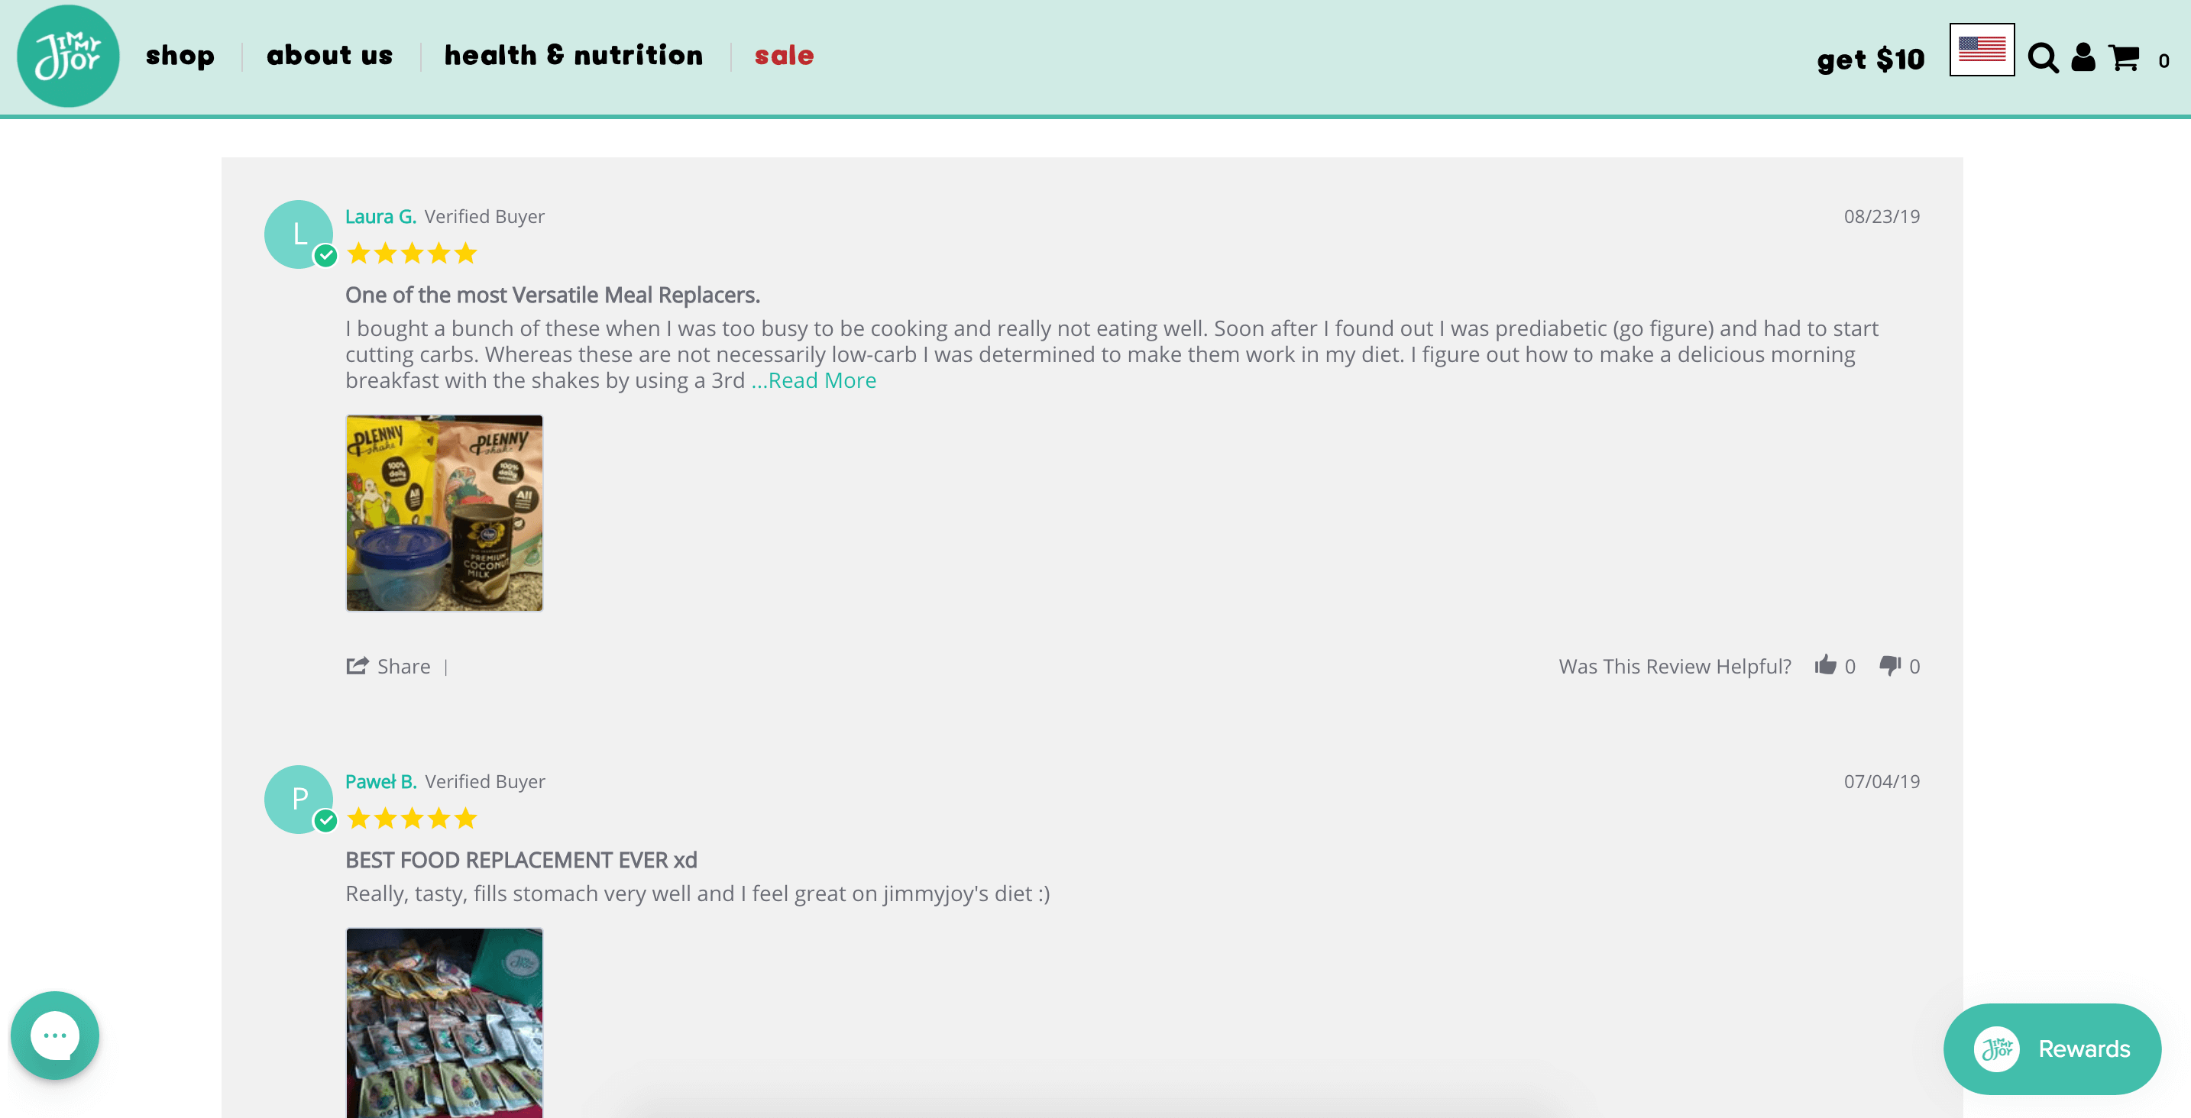Click the Share icon on Laura's review

tap(358, 666)
